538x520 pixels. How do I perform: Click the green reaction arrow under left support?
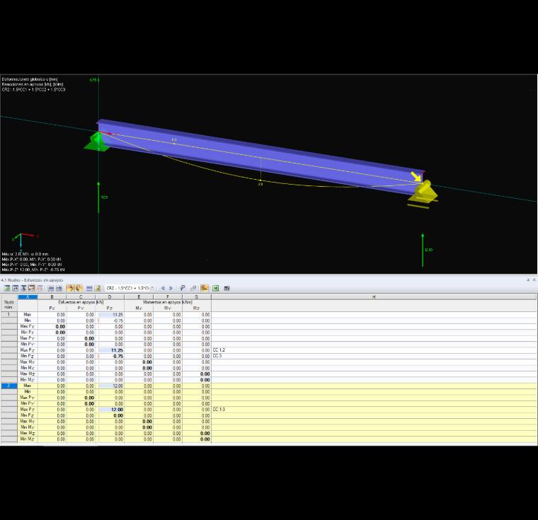pyautogui.click(x=98, y=197)
